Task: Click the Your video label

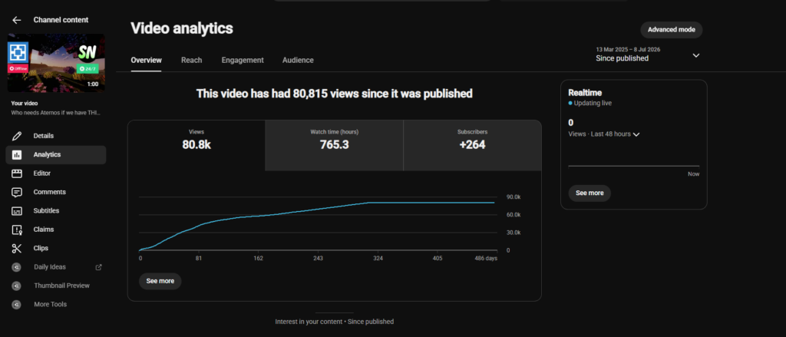Action: click(24, 104)
